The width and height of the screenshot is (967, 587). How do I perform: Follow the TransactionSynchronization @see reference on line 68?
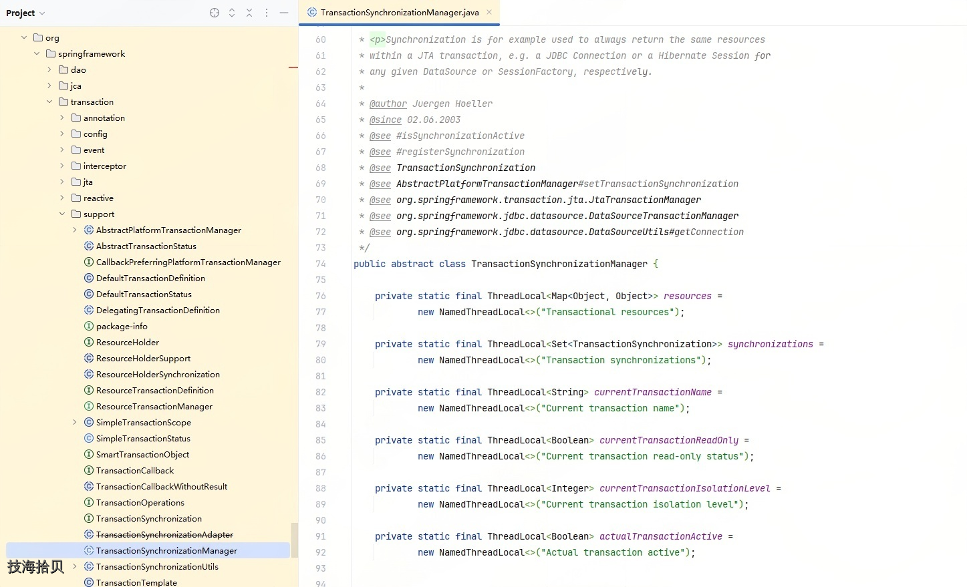[466, 168]
